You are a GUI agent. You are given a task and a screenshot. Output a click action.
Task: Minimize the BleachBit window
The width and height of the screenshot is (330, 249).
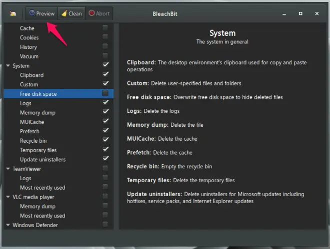coord(284,14)
